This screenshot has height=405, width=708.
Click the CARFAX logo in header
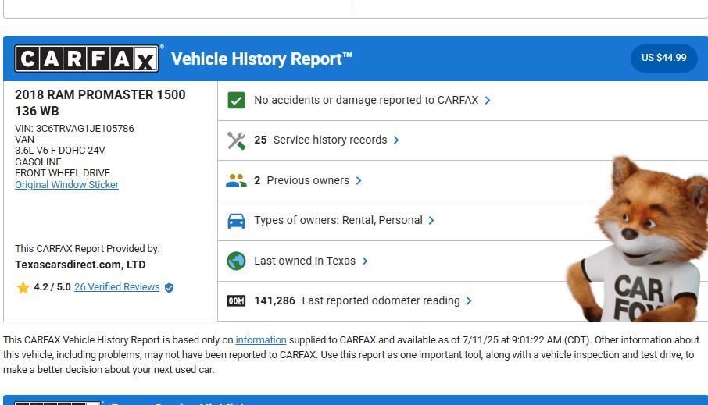point(87,59)
